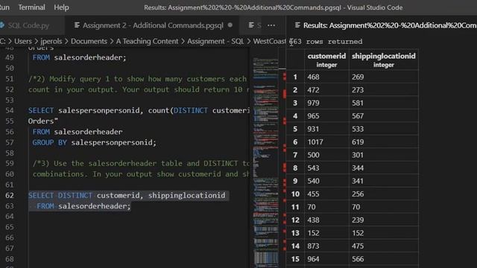Select result row number 15
The height and width of the screenshot is (268, 477).
(295, 259)
